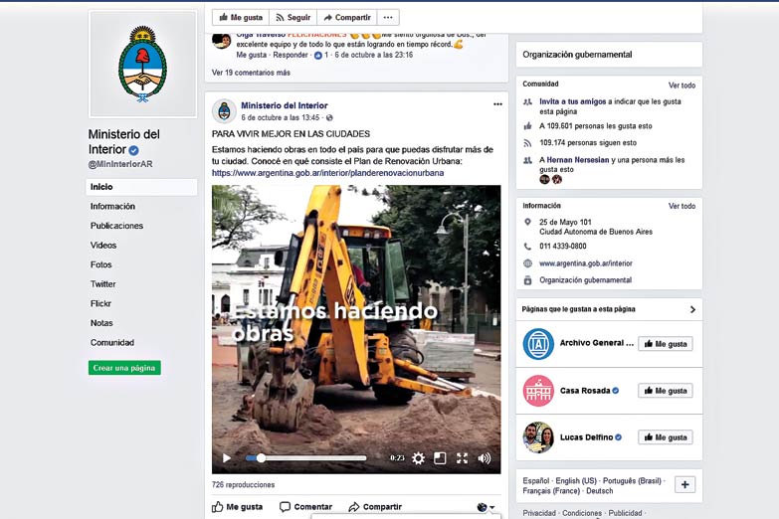Click Seguir button at page top
The height and width of the screenshot is (519, 779).
(x=293, y=17)
